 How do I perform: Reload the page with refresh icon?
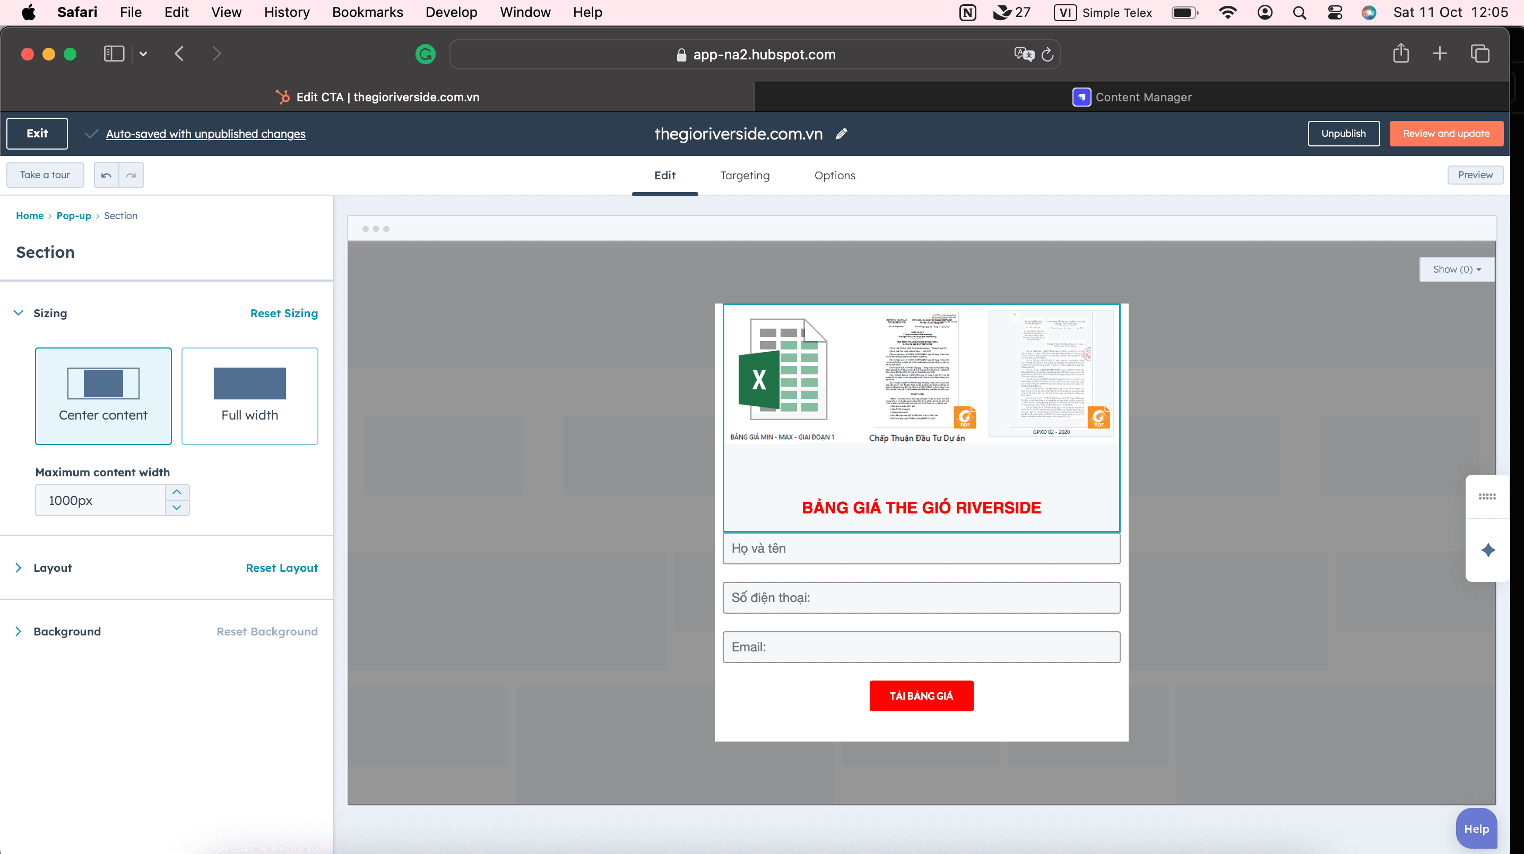coord(1047,55)
